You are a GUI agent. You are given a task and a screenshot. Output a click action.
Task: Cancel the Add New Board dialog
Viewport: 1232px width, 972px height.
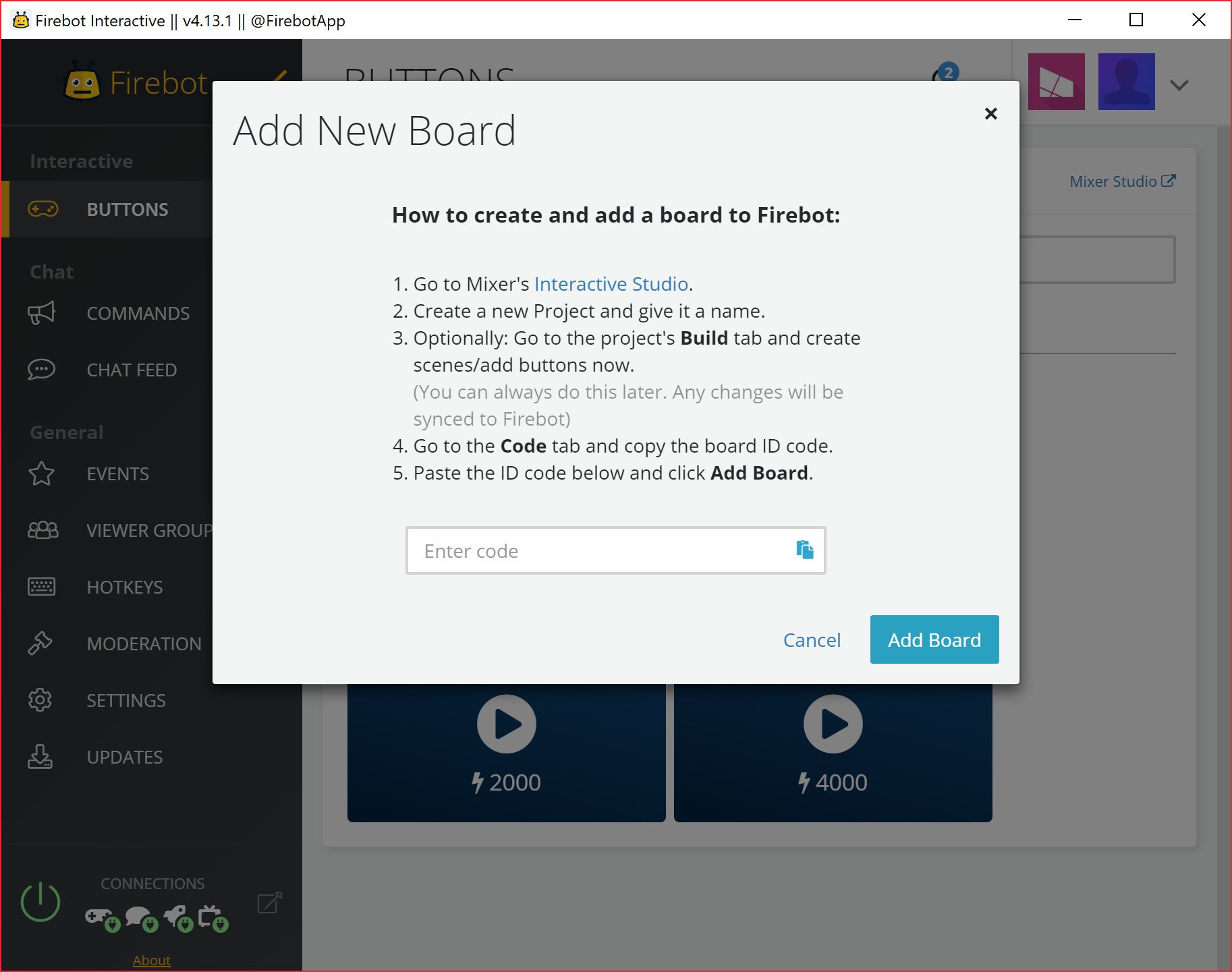(x=812, y=639)
